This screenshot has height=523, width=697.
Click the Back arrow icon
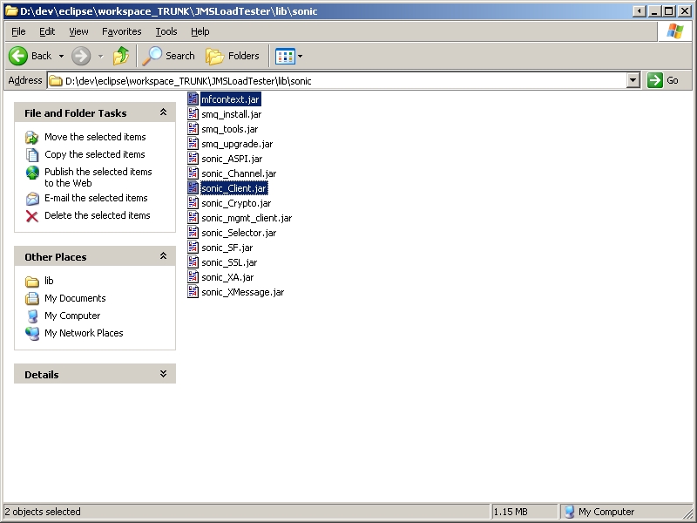(18, 56)
